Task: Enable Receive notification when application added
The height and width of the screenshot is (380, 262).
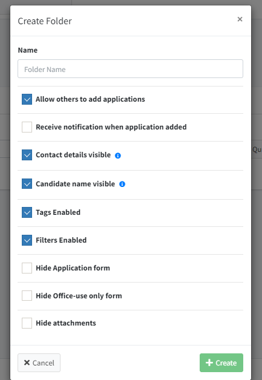Action: coord(27,127)
